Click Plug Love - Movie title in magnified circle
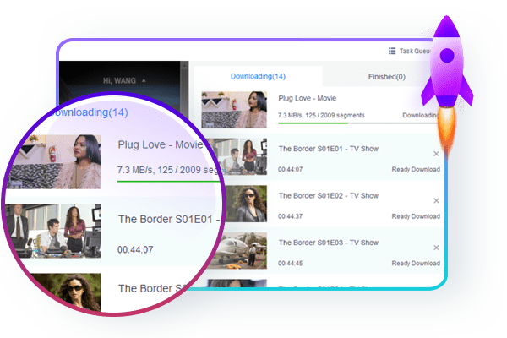 (161, 144)
